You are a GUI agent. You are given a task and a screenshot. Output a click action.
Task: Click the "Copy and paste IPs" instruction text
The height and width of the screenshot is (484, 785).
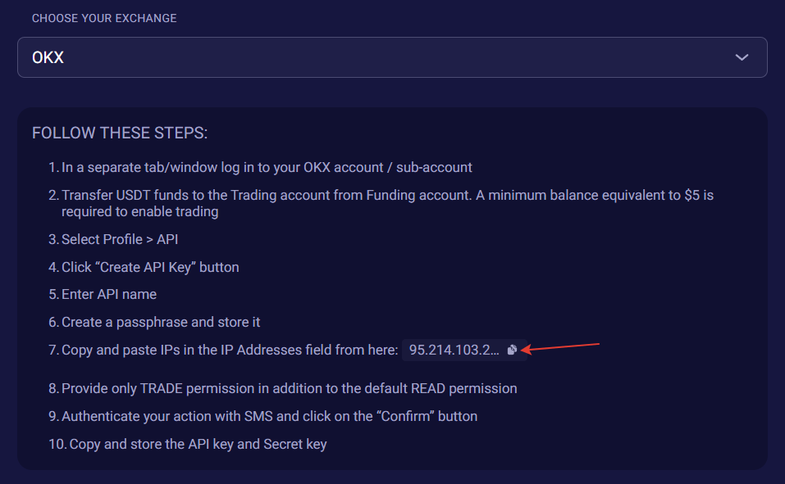click(230, 350)
